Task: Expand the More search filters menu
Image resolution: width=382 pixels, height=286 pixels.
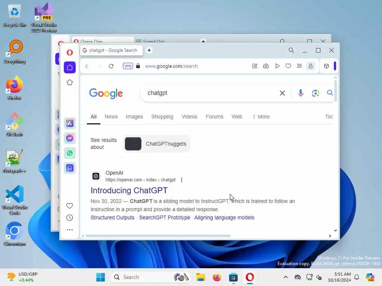Action: [261, 117]
